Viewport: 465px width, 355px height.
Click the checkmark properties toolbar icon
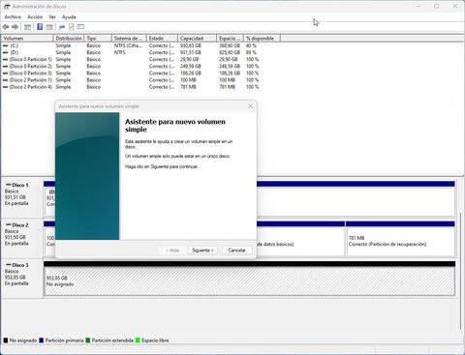72,27
